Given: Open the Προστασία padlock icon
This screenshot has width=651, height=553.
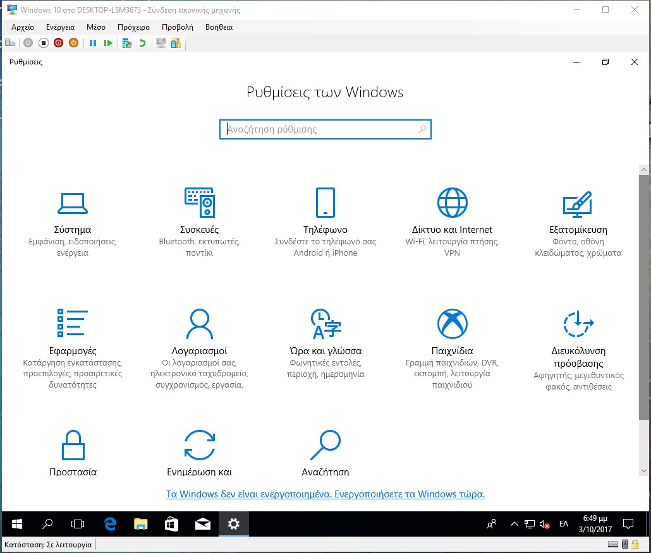Looking at the screenshot, I should coord(73,445).
